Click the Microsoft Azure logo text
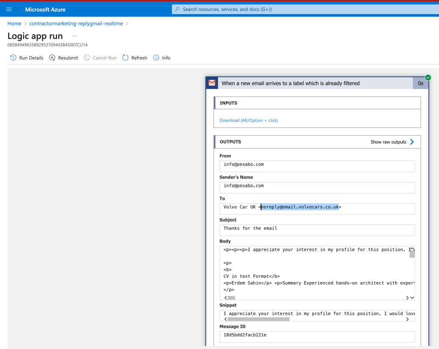 [45, 9]
